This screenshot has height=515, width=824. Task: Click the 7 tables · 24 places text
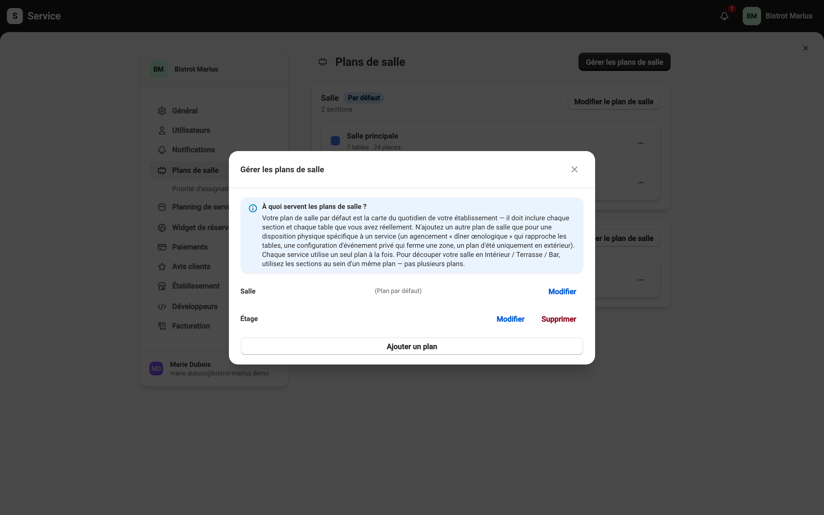click(x=373, y=147)
